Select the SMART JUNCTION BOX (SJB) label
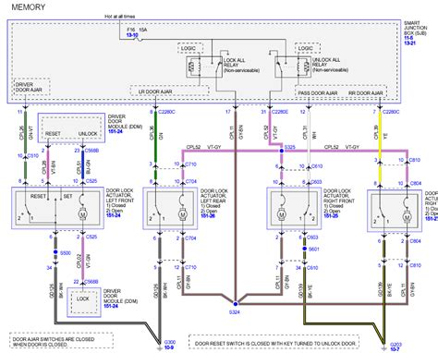This screenshot has height=353, width=438. click(x=415, y=28)
